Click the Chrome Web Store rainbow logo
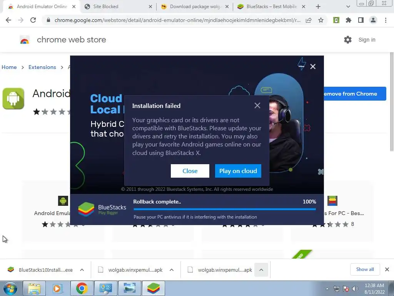Screen dimensions: 394x296 [x=25, y=40]
